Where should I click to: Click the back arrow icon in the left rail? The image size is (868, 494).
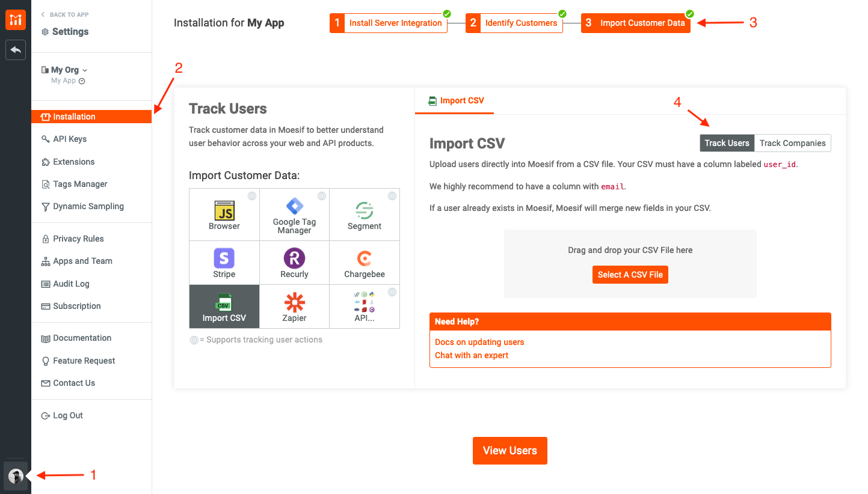coord(15,50)
